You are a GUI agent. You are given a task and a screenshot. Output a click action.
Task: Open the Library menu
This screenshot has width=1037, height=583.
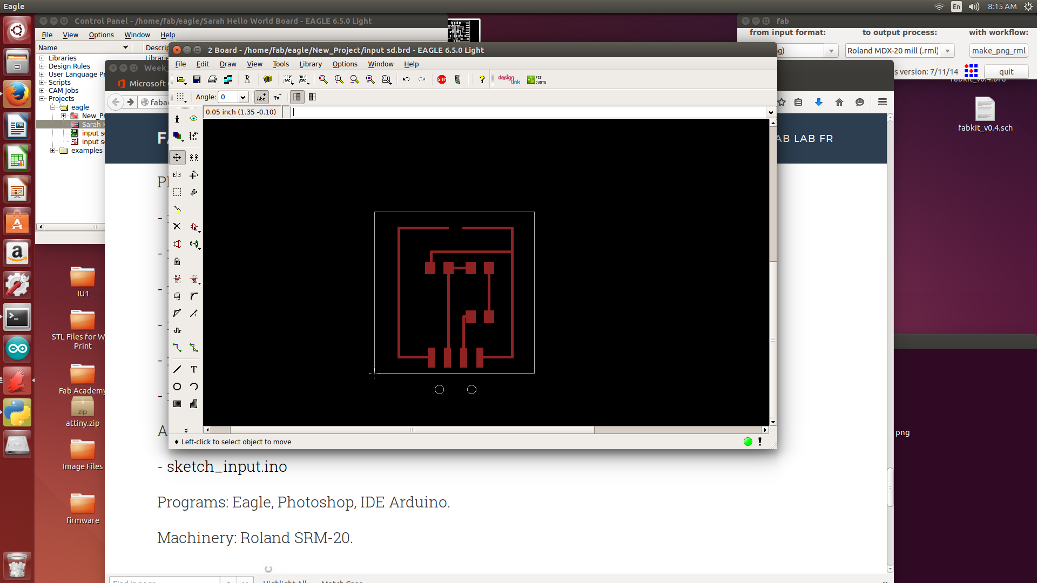[311, 64]
